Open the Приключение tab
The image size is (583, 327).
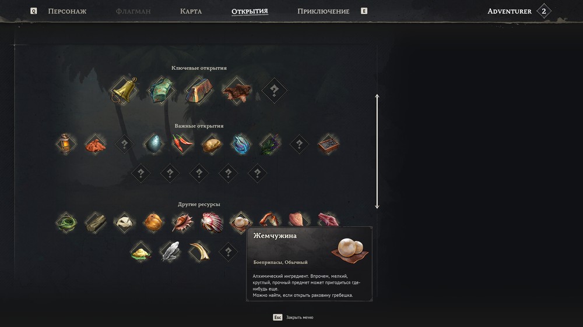(323, 11)
